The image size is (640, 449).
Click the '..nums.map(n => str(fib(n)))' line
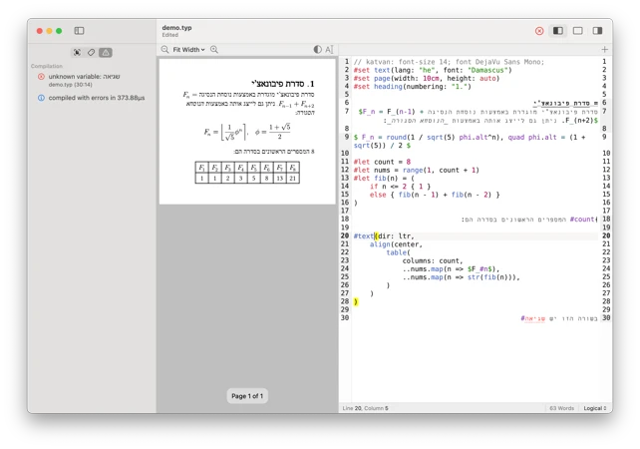coord(462,277)
